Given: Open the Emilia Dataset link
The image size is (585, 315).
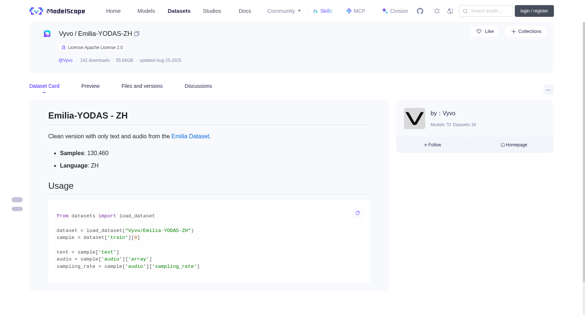Looking at the screenshot, I should pyautogui.click(x=190, y=136).
